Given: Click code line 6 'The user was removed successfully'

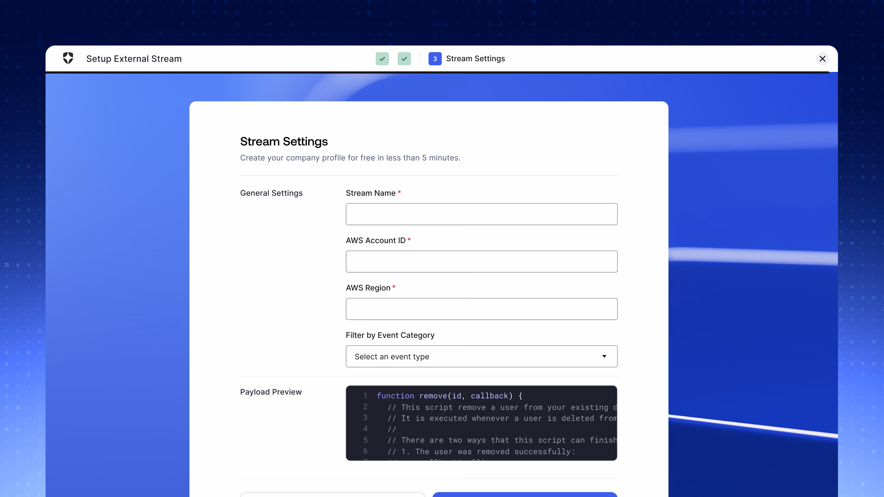Looking at the screenshot, I should 481,451.
